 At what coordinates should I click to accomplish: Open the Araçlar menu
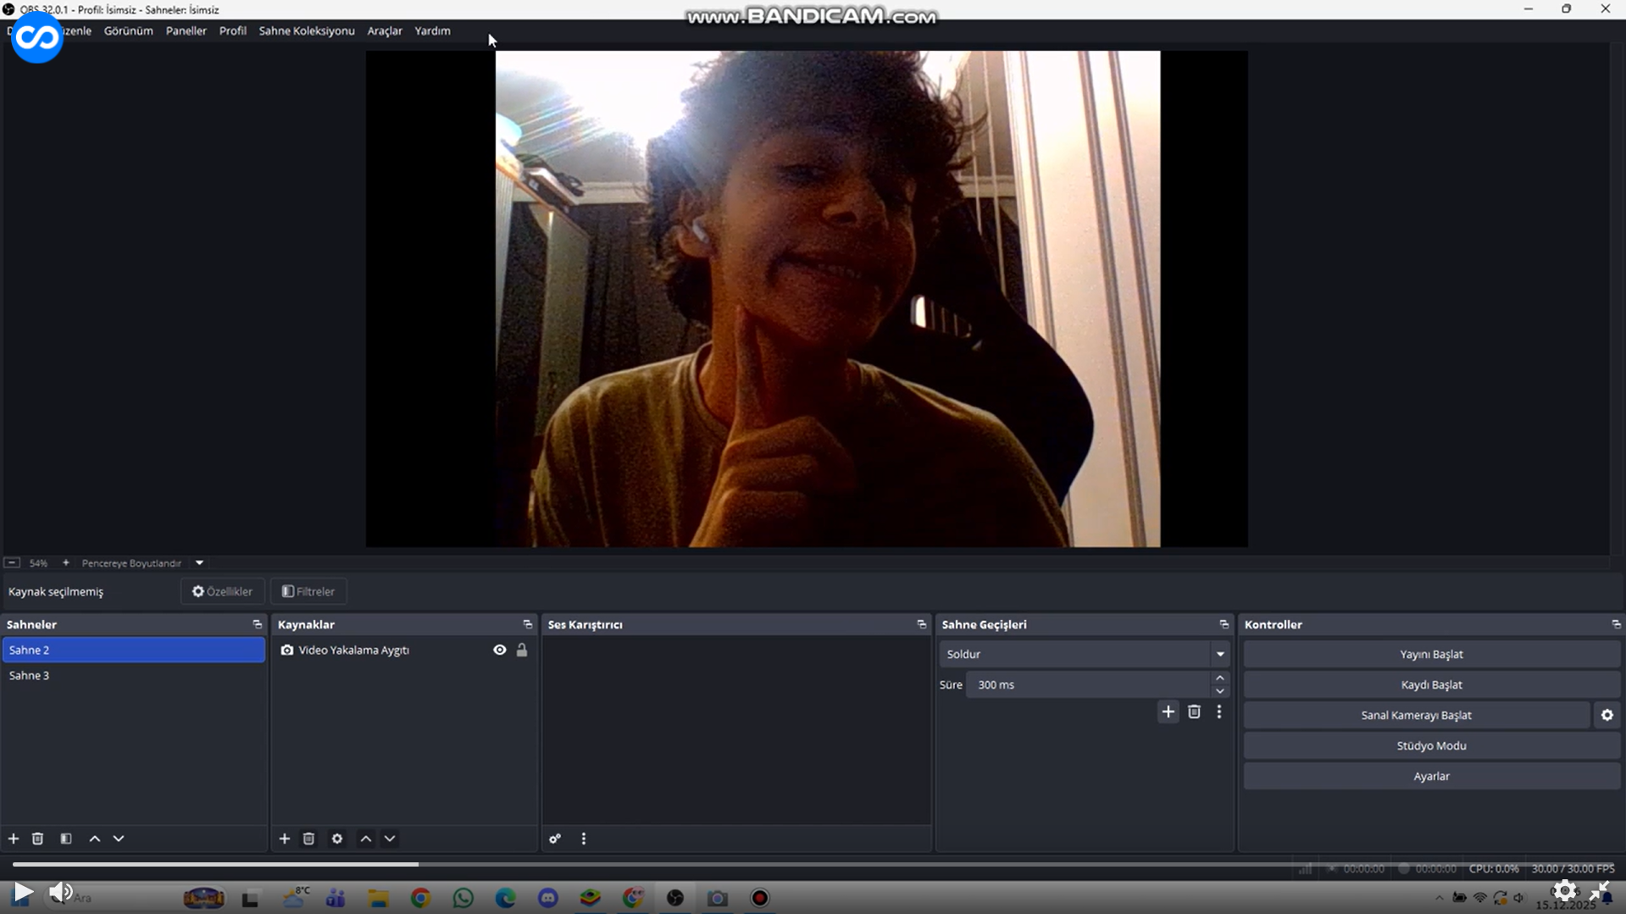click(x=384, y=31)
